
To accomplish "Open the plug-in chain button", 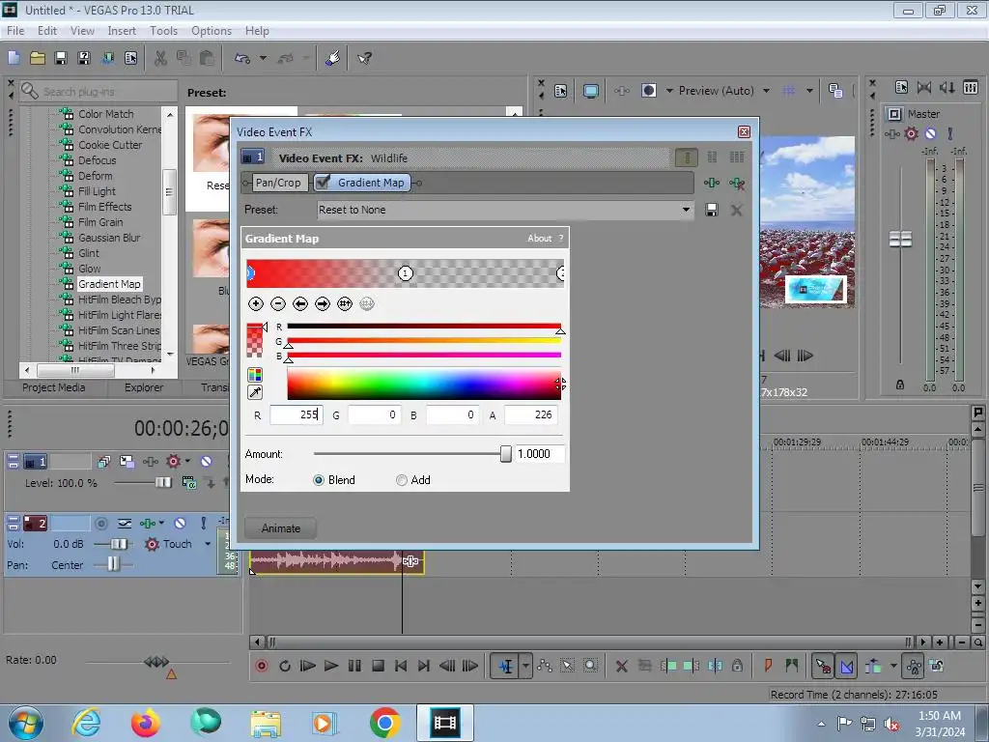I will pos(712,183).
